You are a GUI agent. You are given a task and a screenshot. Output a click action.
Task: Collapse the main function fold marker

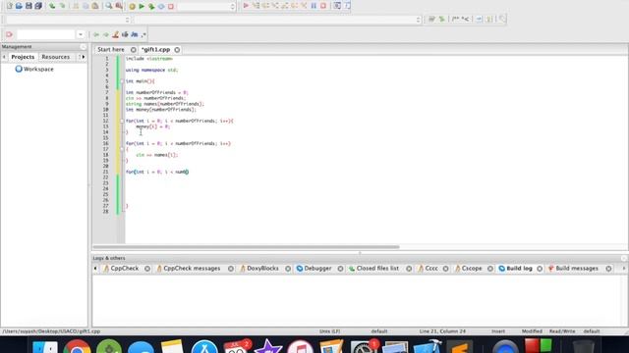(122, 81)
